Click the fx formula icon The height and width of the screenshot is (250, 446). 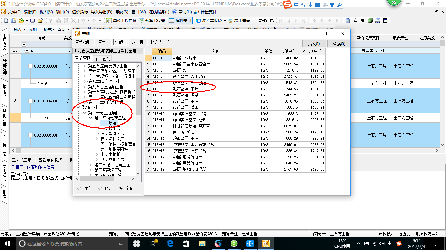coord(355,21)
